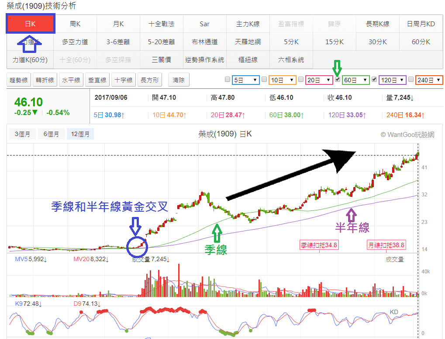Switch to the 布林通道 tab
Viewport: 445px width, 339px height.
pos(204,42)
